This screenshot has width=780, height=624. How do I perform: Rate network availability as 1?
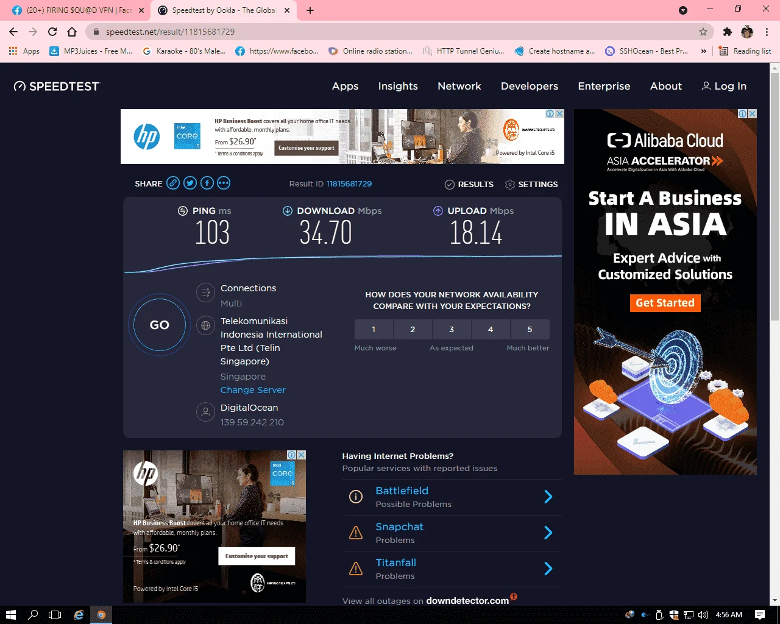374,329
